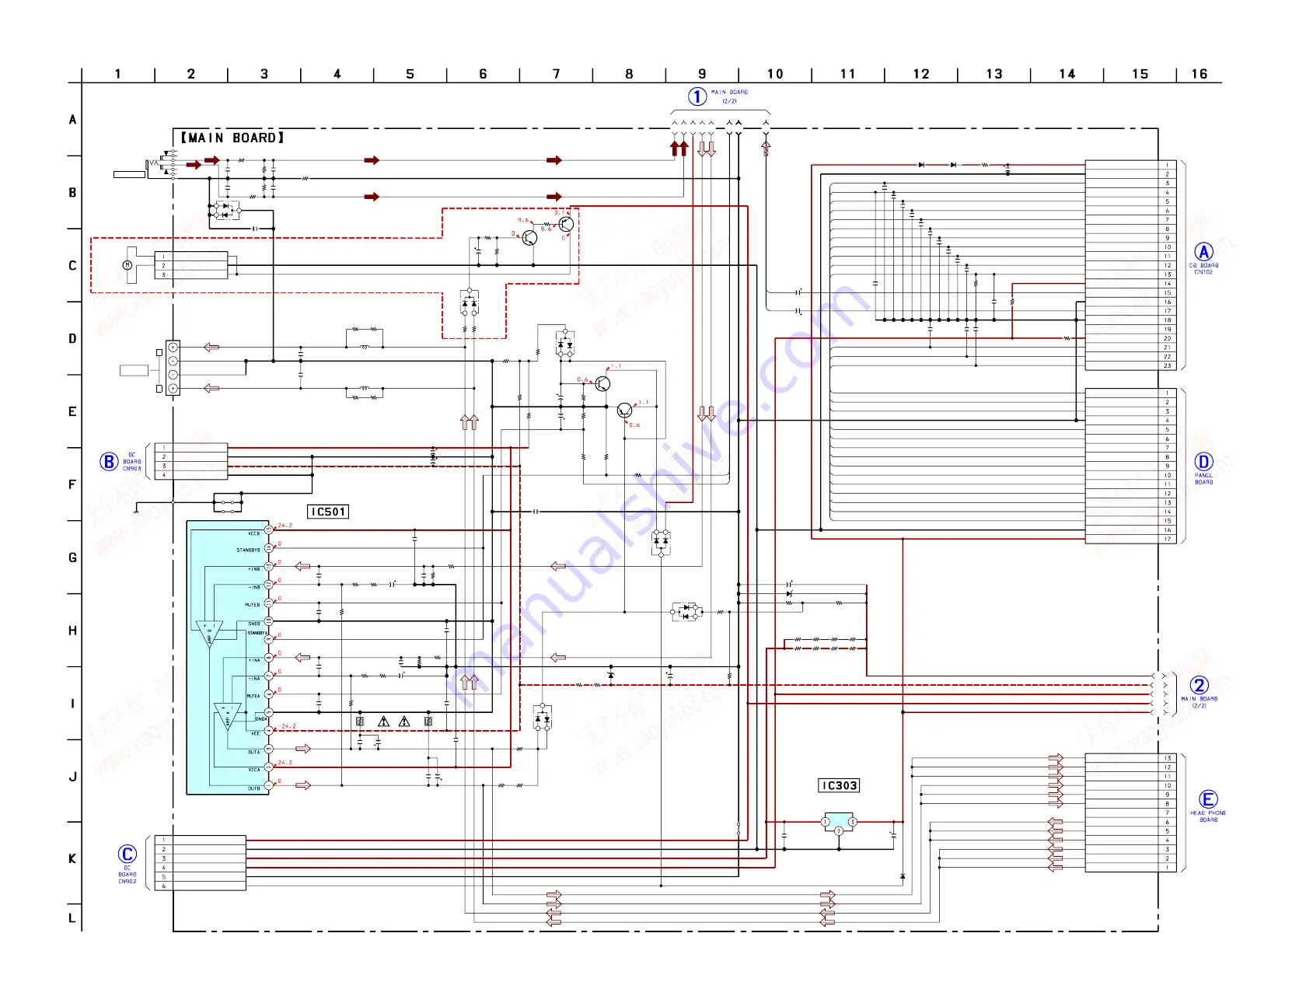Click row label L on the left ruler

[x=72, y=918]
